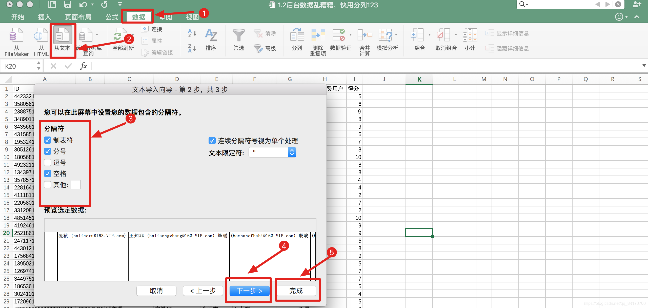Open the 开始 Home tab
648x308 pixels.
click(18, 17)
